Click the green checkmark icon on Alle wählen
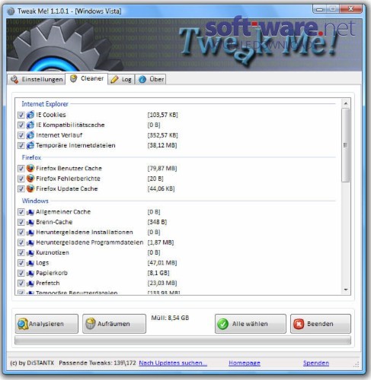The width and height of the screenshot is (371, 380). point(223,324)
